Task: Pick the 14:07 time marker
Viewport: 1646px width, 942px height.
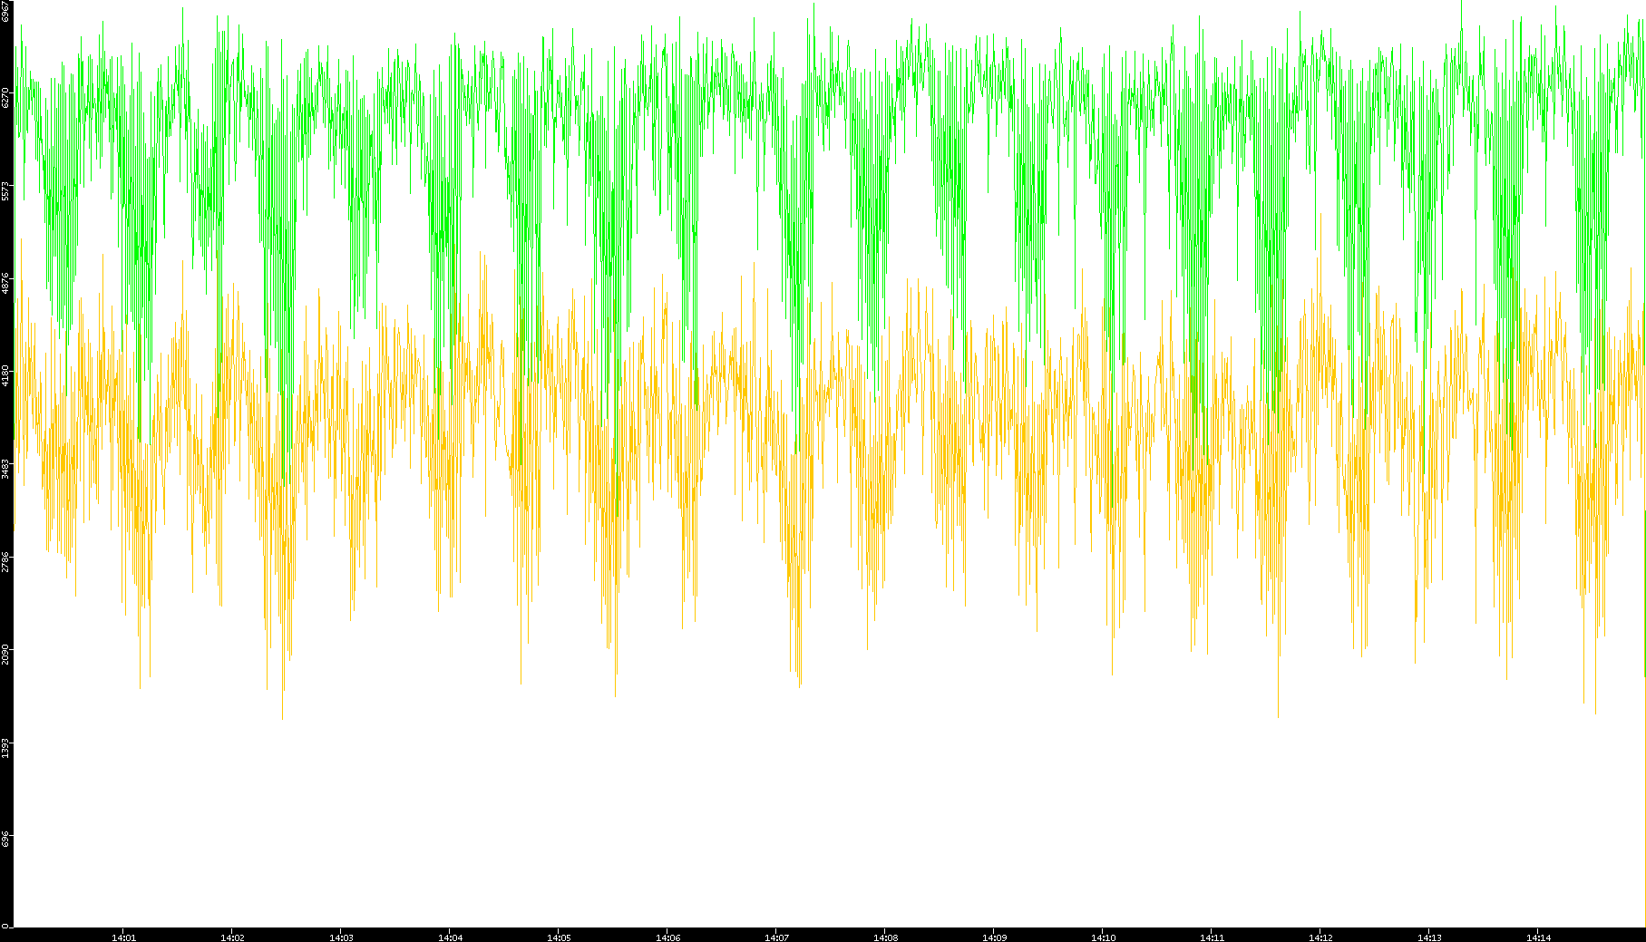Action: tap(776, 937)
